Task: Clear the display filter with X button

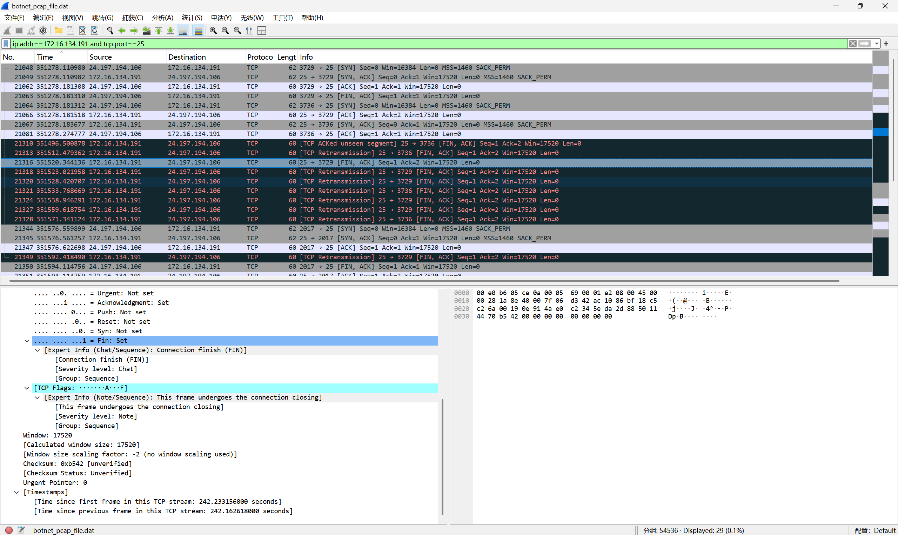Action: (x=853, y=44)
